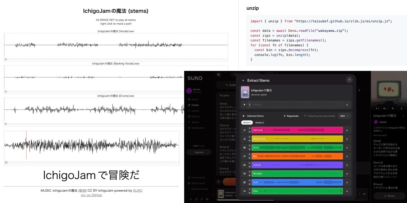Screen dimensions: 407x203
Task: Click the Synth stem icon
Action: (x=245, y=182)
